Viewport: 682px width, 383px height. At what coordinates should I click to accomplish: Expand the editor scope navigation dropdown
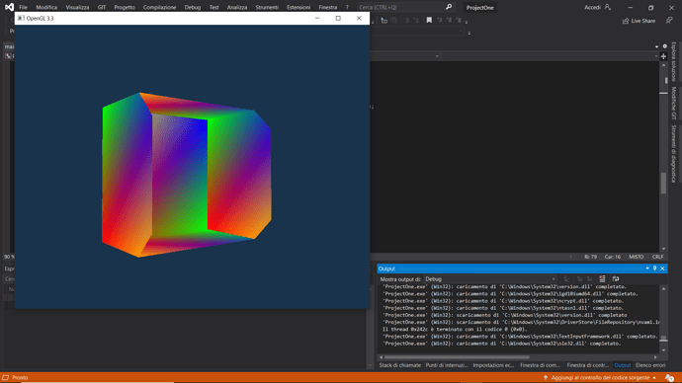pos(437,56)
